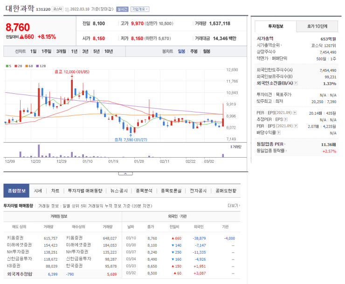Collapse the chart with the up-chevron handle
This screenshot has width=345, height=284.
(125, 173)
